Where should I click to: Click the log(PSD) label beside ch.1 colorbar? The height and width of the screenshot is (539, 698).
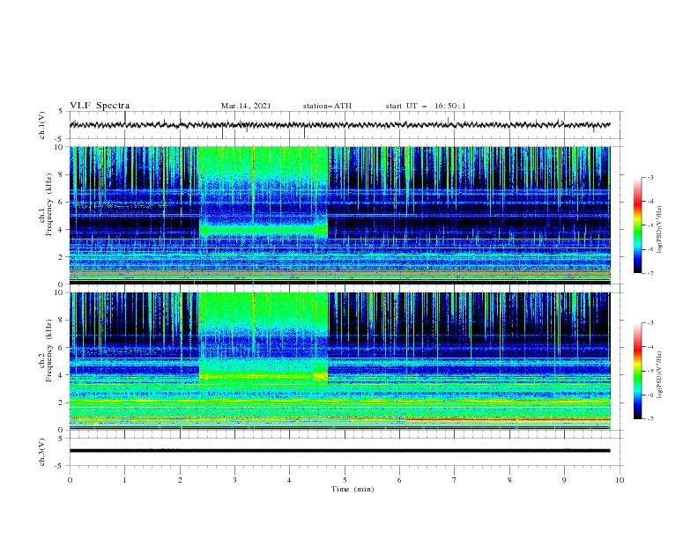pos(659,230)
